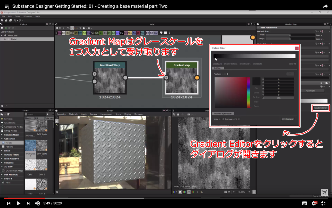Exit fullscreen mode
The height and width of the screenshot is (208, 332).
click(323, 203)
